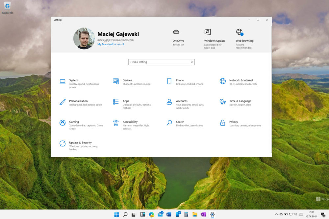
Task: Open OneNote from the taskbar
Action: [x=203, y=214]
